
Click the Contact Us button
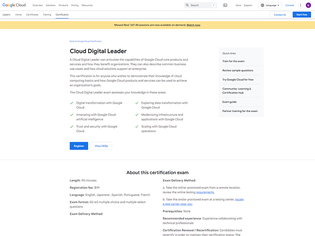(280, 15)
